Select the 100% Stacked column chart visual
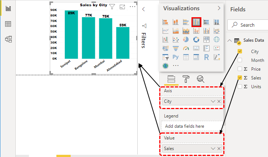 click(x=216, y=22)
